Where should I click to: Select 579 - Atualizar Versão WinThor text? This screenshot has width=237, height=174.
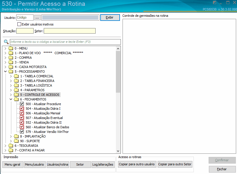(x=47, y=132)
